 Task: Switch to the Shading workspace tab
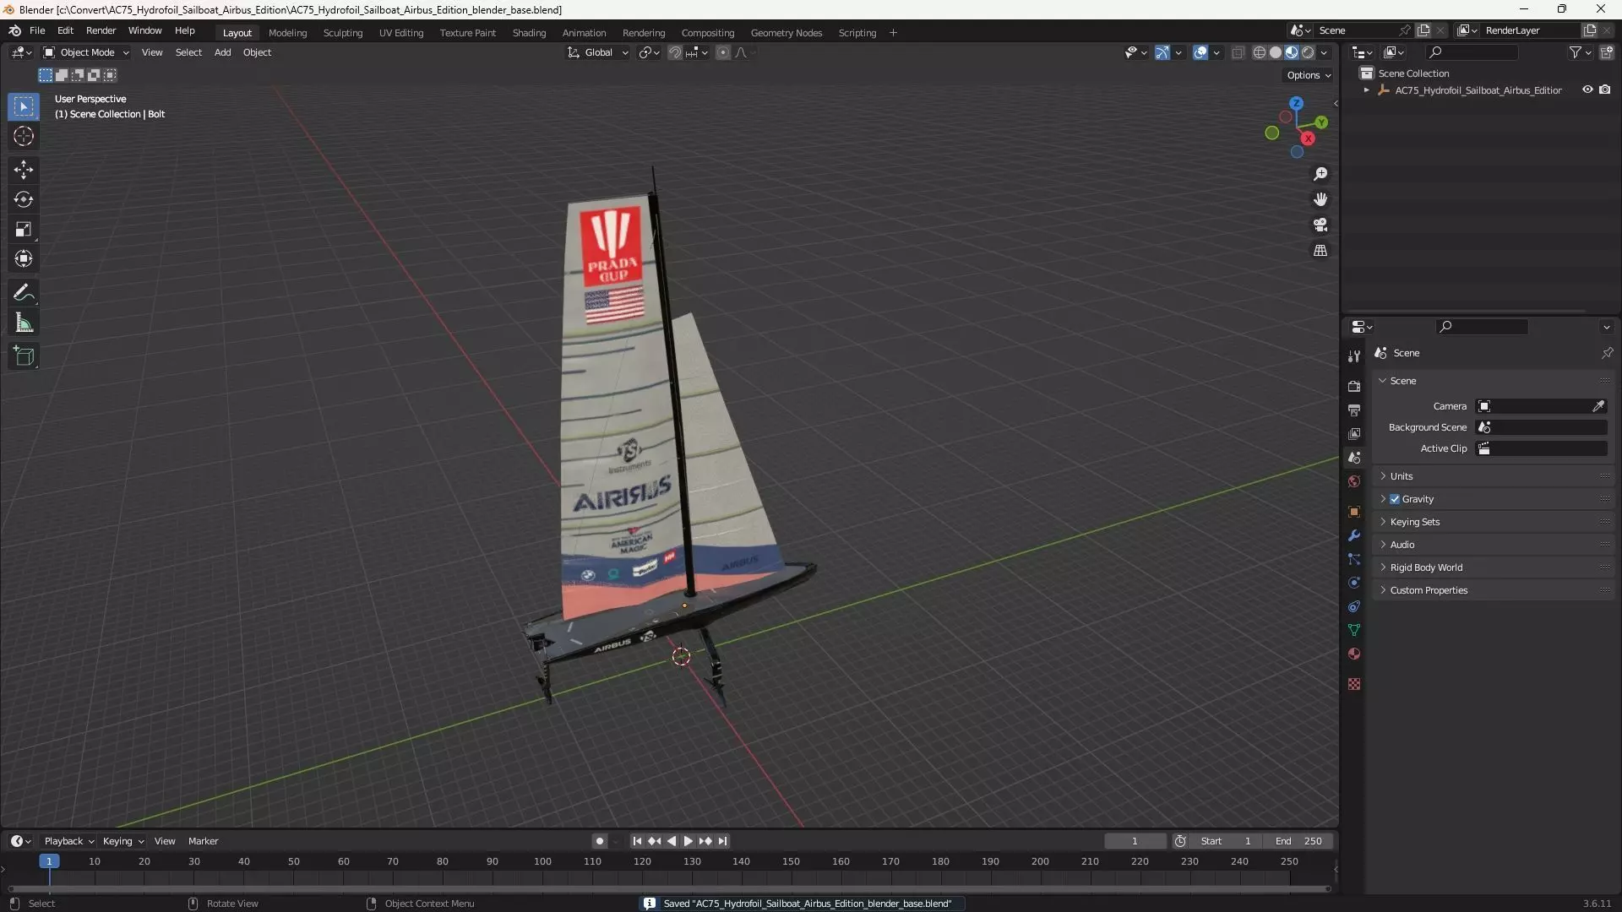[529, 33]
